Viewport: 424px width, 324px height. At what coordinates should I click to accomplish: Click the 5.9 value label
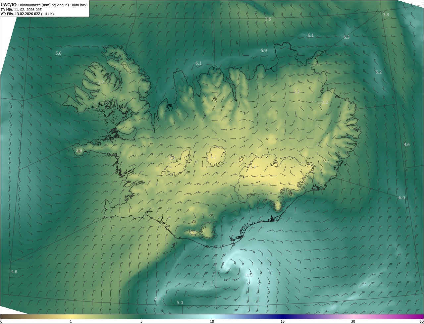264,50
